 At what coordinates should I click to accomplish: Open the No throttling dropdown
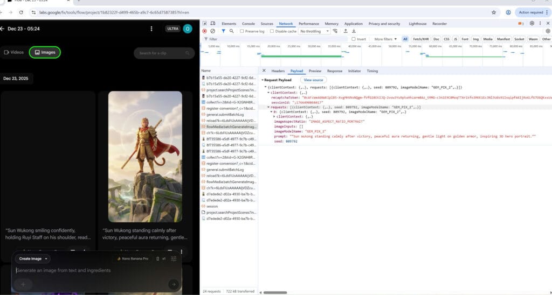click(314, 31)
